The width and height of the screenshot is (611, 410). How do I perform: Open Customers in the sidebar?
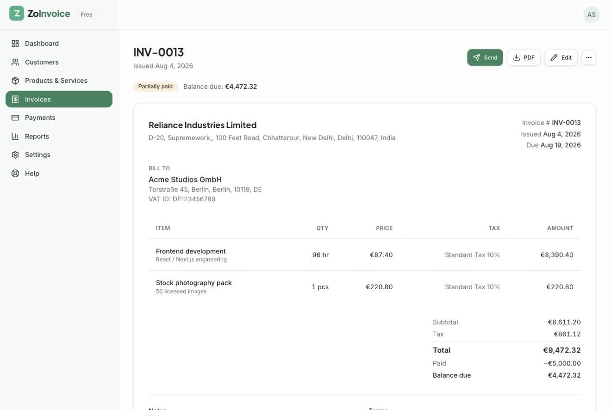point(59,62)
